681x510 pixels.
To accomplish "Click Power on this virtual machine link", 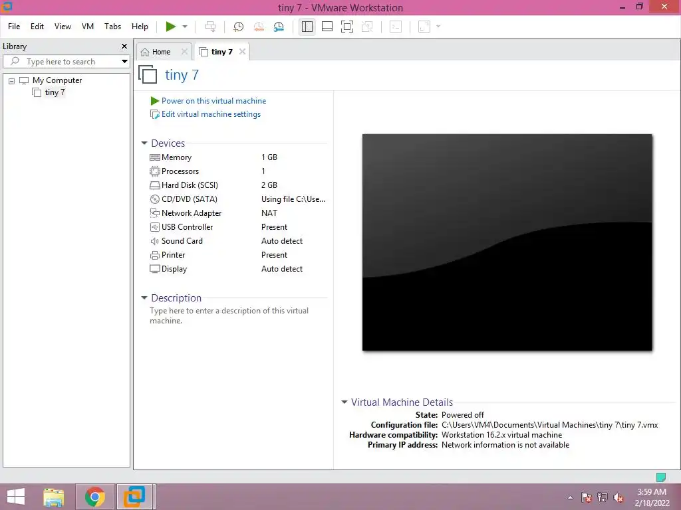I will (x=213, y=101).
